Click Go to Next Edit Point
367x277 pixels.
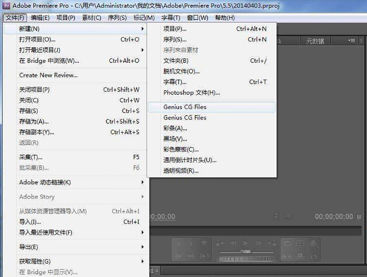click(272, 243)
